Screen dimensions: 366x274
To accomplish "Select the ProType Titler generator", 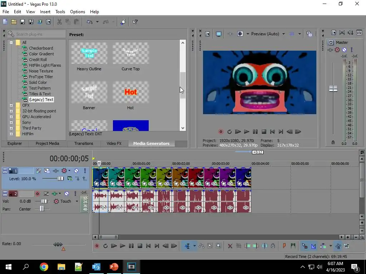I will 41,77.
